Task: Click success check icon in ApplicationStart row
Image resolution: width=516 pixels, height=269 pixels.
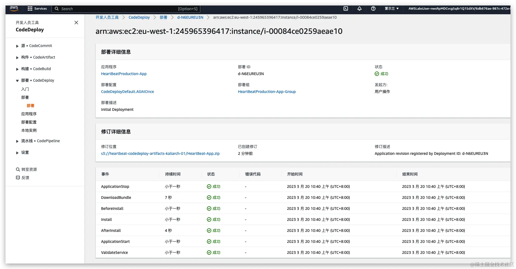Action: click(209, 241)
